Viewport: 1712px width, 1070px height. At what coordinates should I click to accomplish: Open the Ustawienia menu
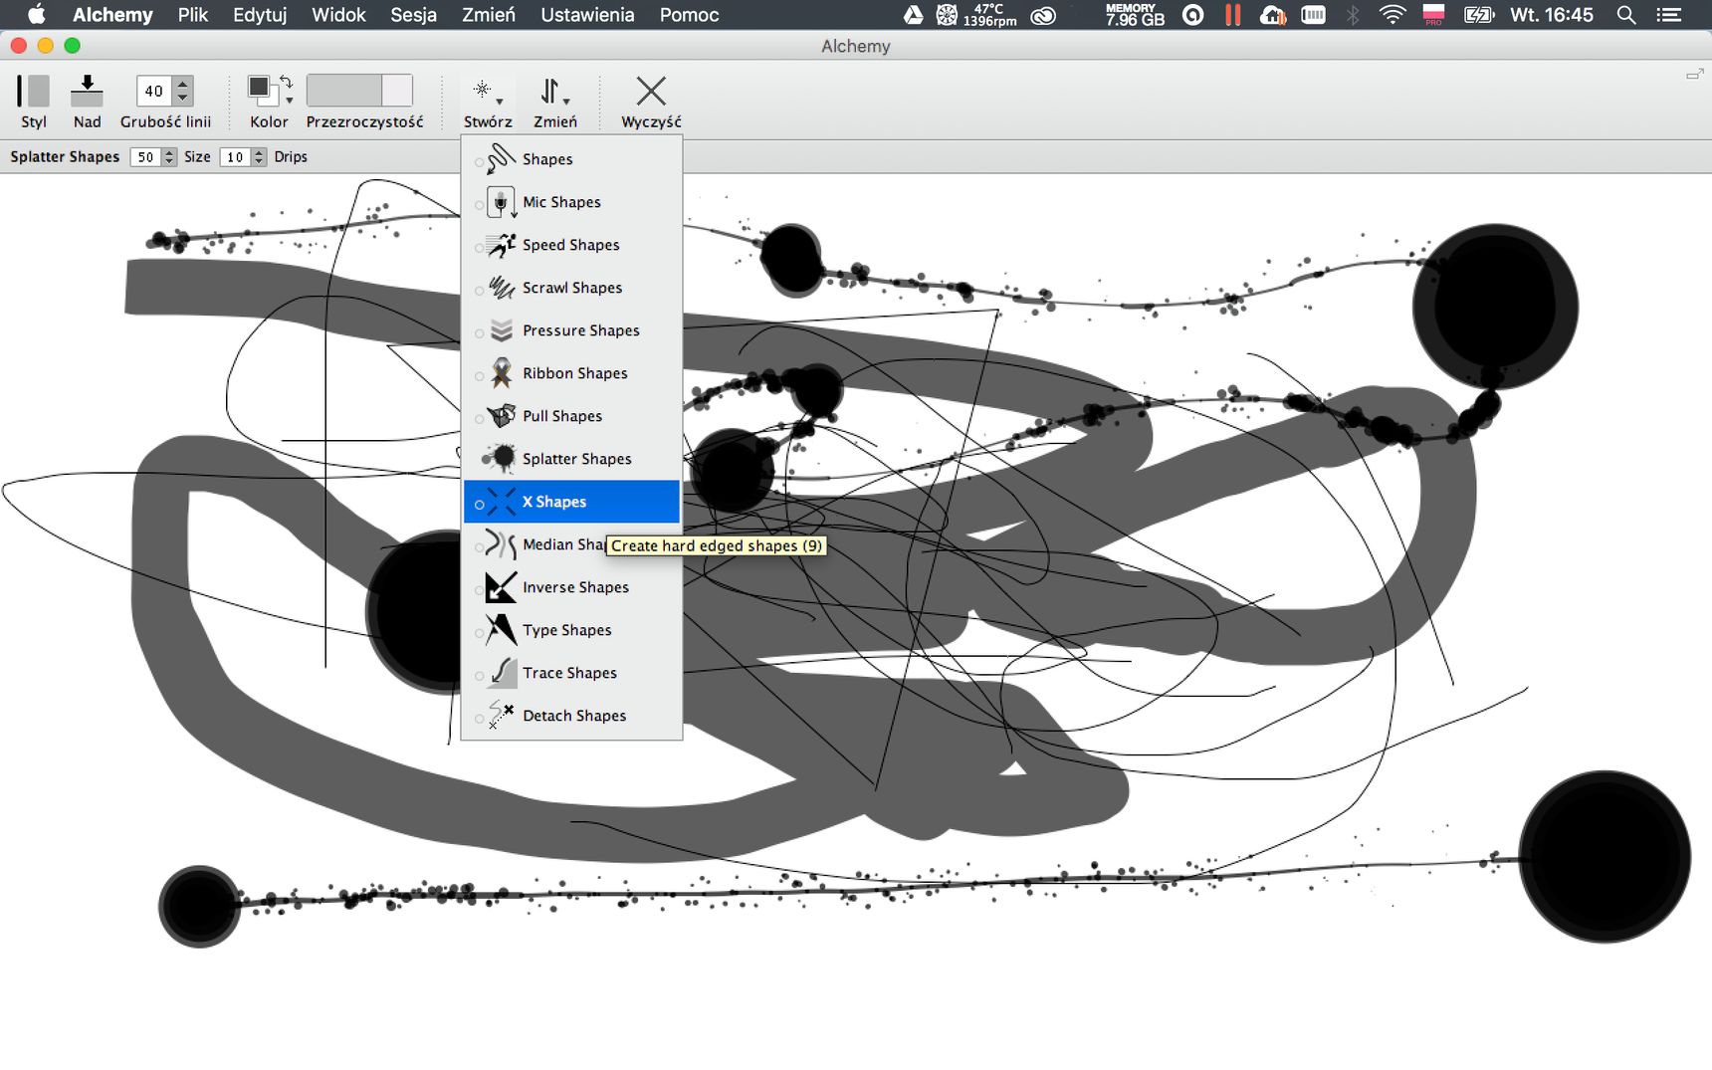coord(587,15)
